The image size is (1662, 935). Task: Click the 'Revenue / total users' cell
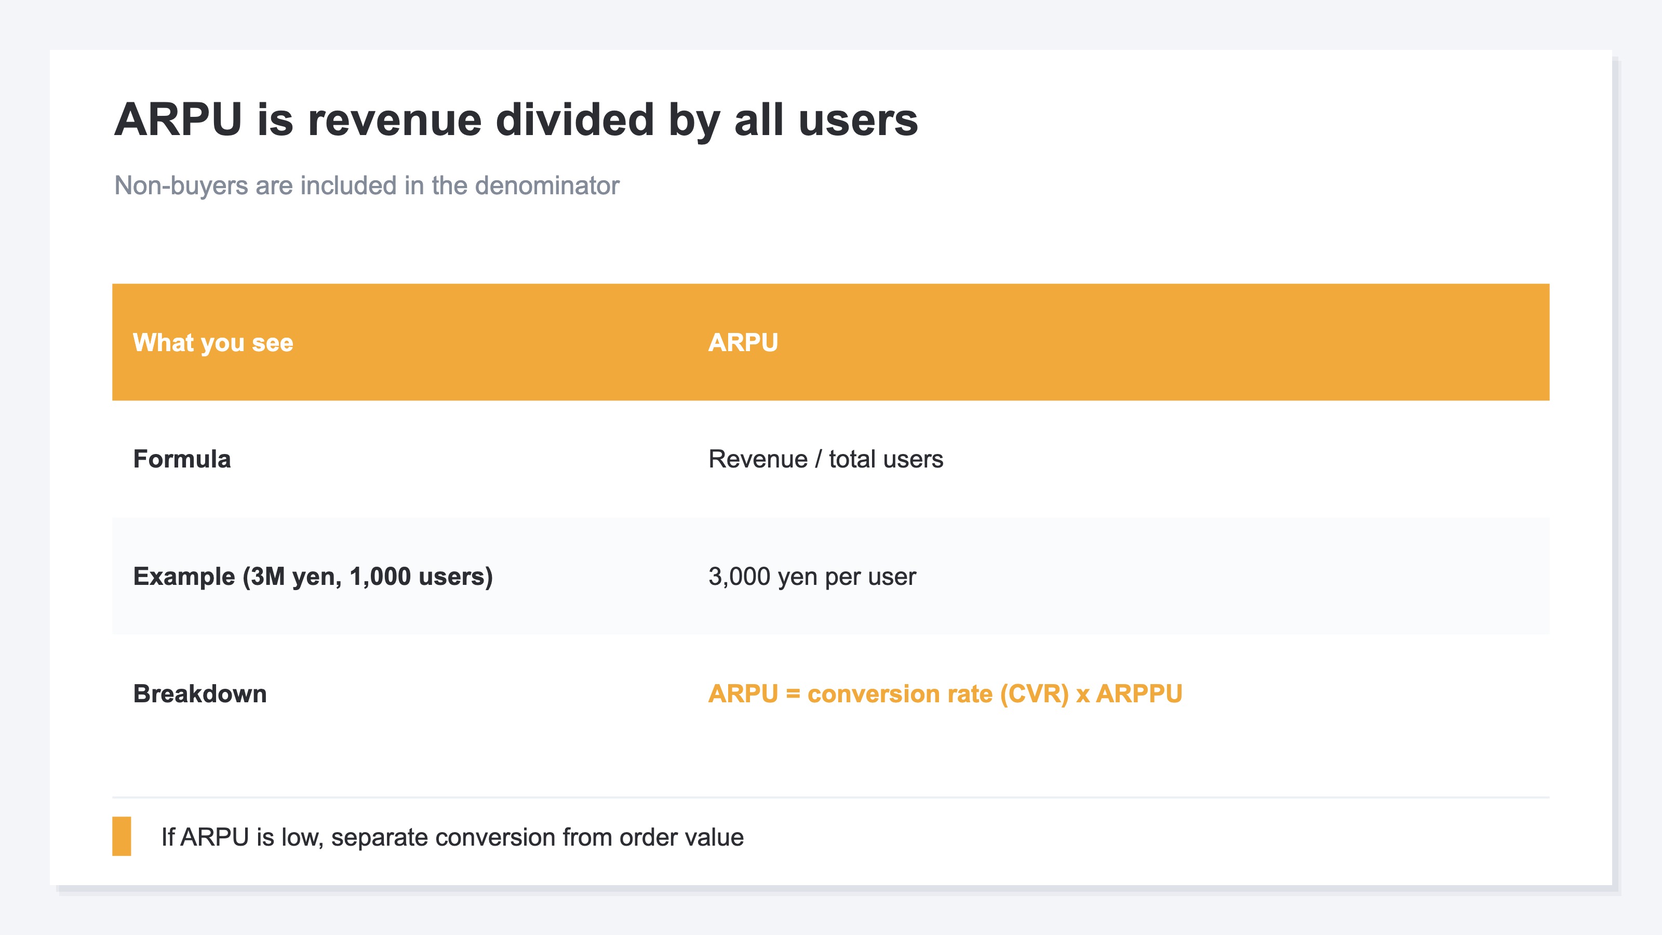point(826,459)
